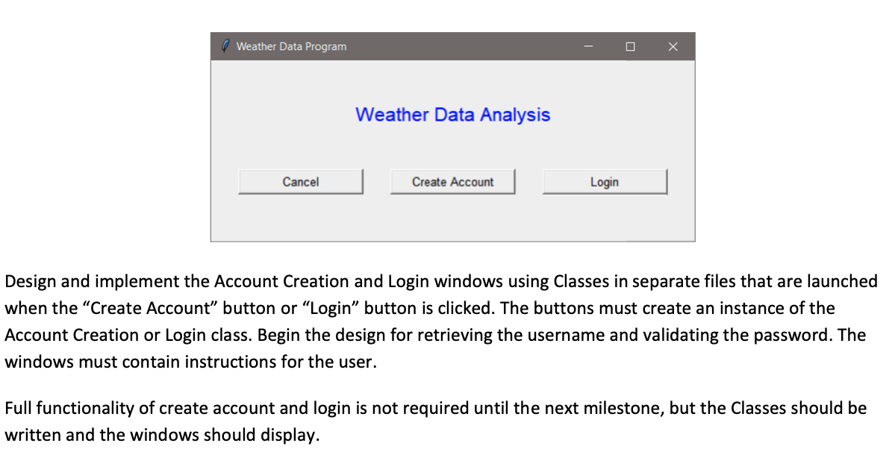Maximize the Weather Data Program window
The height and width of the screenshot is (449, 889).
[x=630, y=45]
